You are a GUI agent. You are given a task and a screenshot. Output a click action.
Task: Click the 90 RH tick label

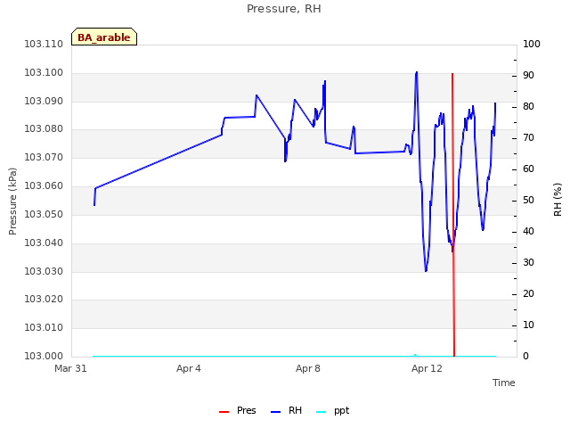pos(528,75)
